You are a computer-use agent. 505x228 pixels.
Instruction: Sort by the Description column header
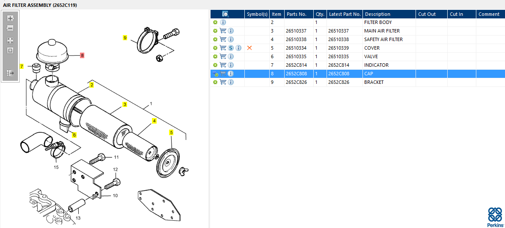click(x=377, y=14)
